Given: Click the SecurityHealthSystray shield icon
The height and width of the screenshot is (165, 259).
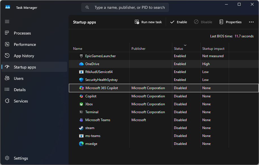Looking at the screenshot, I should [x=81, y=80].
